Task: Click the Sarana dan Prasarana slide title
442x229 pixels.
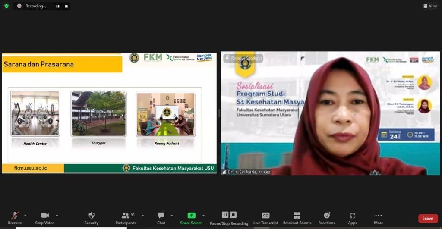Action: pos(38,64)
